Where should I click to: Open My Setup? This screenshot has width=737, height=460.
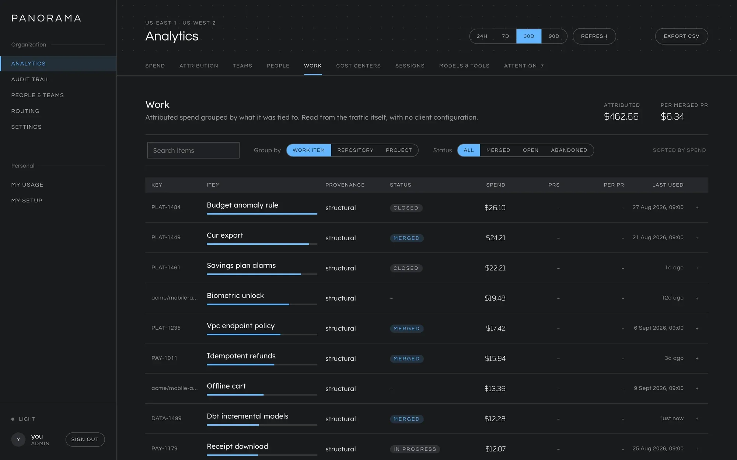tap(58, 201)
